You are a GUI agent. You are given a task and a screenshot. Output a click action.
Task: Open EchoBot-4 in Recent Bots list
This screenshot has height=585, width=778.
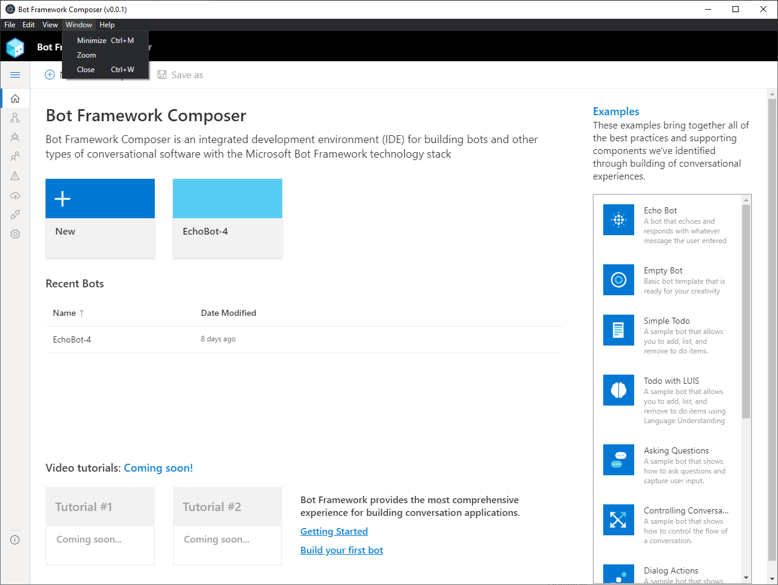tap(72, 339)
